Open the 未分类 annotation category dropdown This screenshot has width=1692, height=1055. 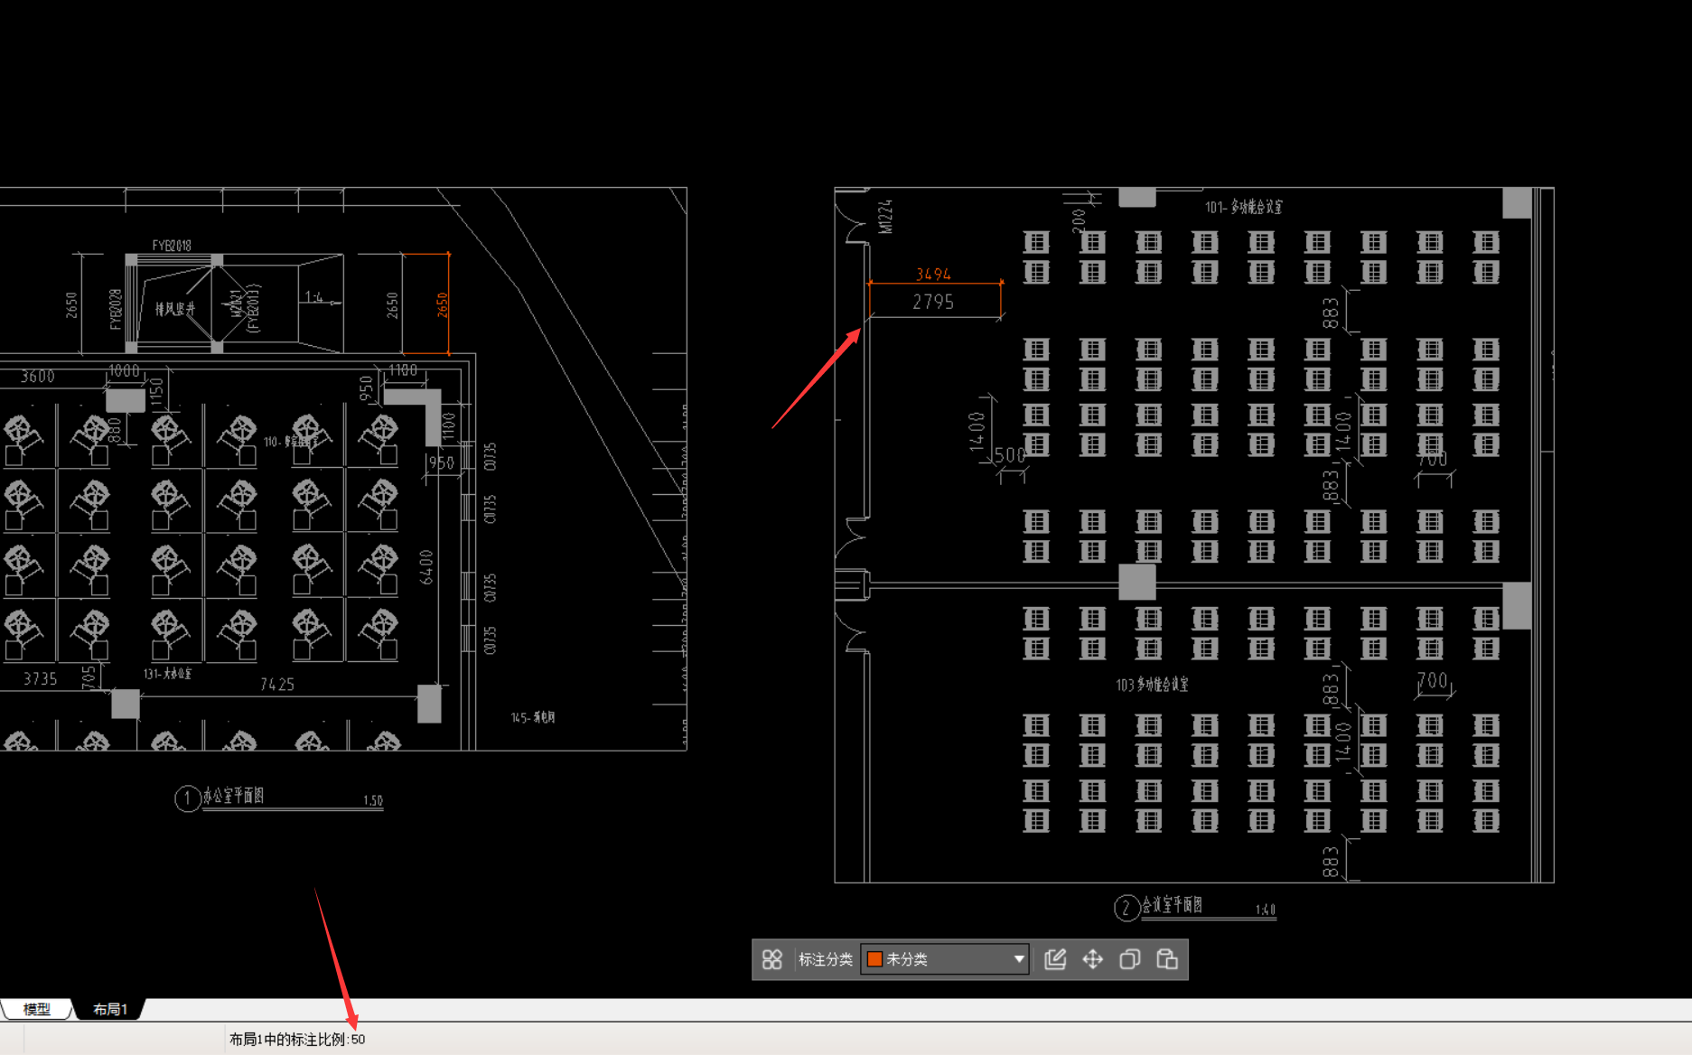pyautogui.click(x=1018, y=959)
